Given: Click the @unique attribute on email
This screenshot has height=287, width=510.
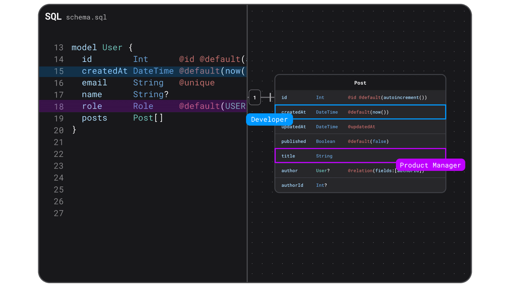Looking at the screenshot, I should [196, 82].
